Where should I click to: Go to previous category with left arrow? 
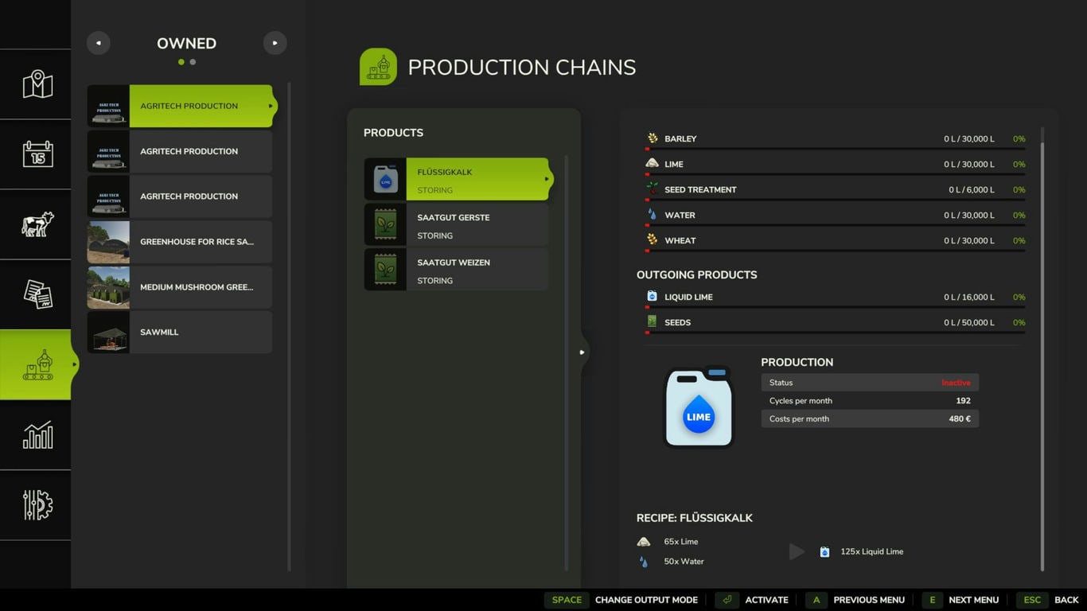pyautogui.click(x=99, y=43)
